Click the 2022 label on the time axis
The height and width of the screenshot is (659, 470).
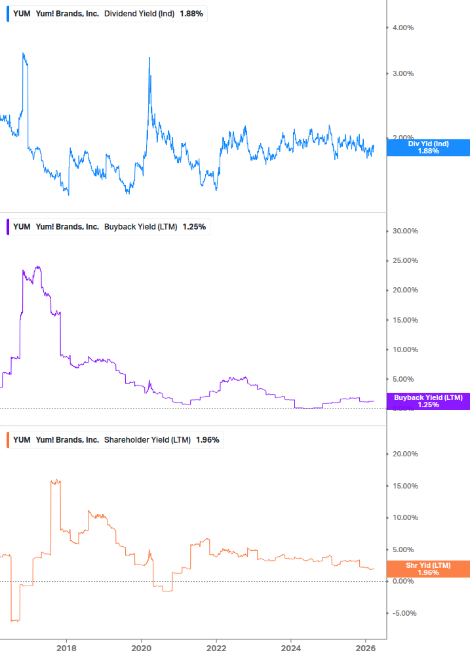tap(216, 649)
